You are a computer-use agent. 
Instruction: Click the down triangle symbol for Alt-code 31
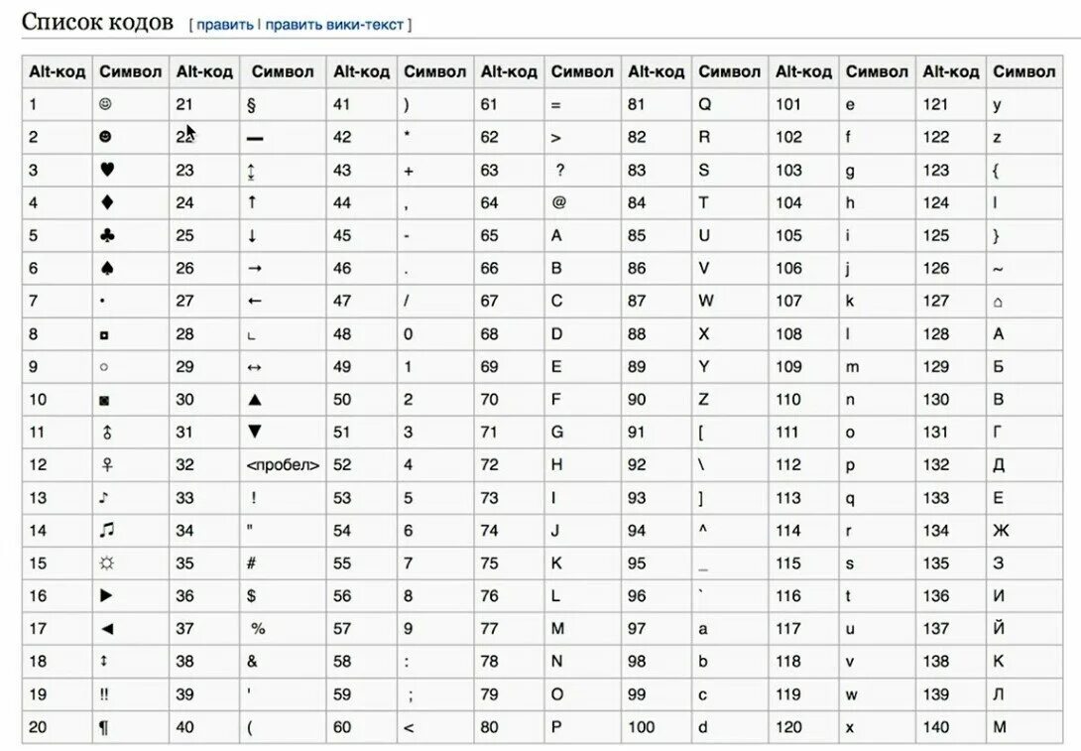pyautogui.click(x=255, y=432)
